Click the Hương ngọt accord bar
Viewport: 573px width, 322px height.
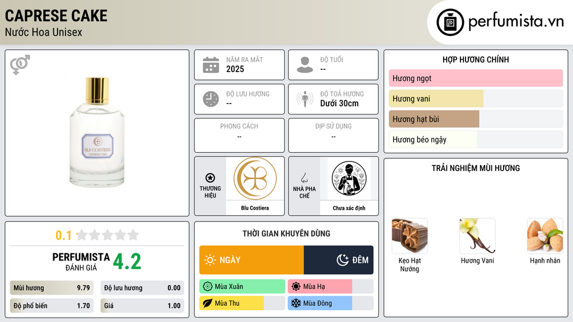pyautogui.click(x=476, y=78)
